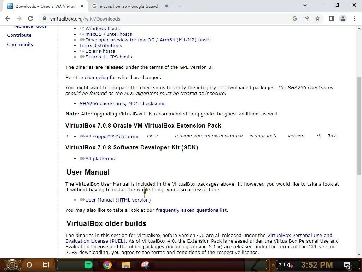Click the 3:52 PM taskbar clock
This screenshot has width=362, height=272.
point(317,265)
